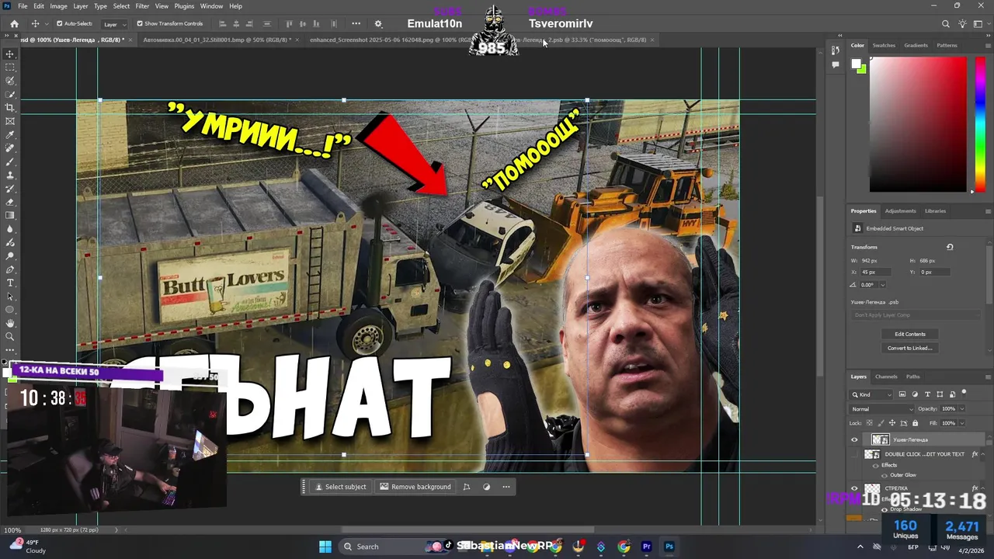Select the Crop tool

tap(10, 108)
